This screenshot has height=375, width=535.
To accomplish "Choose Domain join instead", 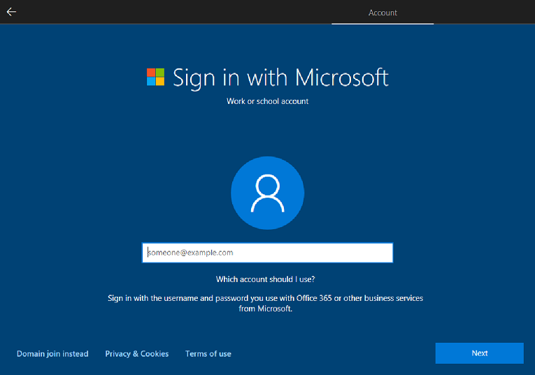I will pos(52,354).
